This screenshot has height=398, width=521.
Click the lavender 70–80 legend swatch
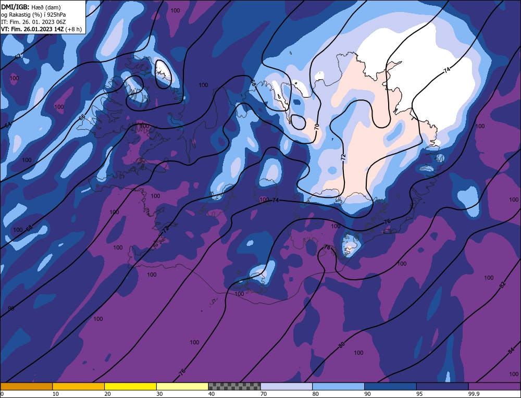point(287,386)
